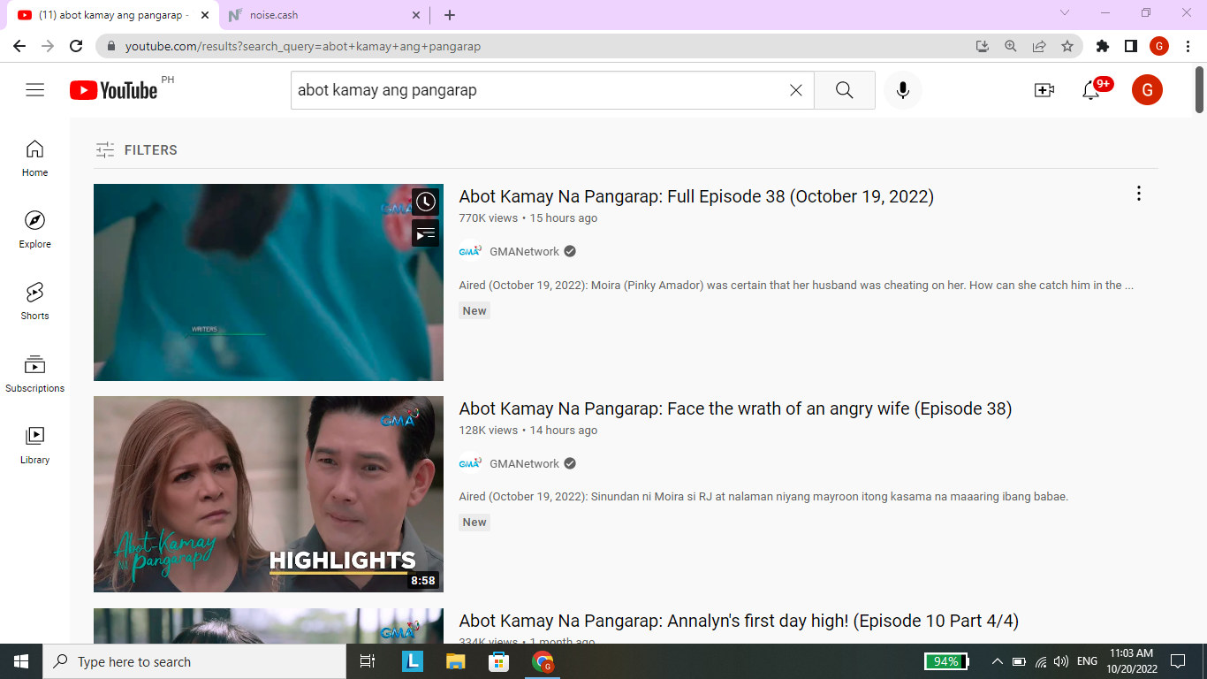Click the browser address bar URL
Screen dimensions: 1207x679
click(x=303, y=46)
